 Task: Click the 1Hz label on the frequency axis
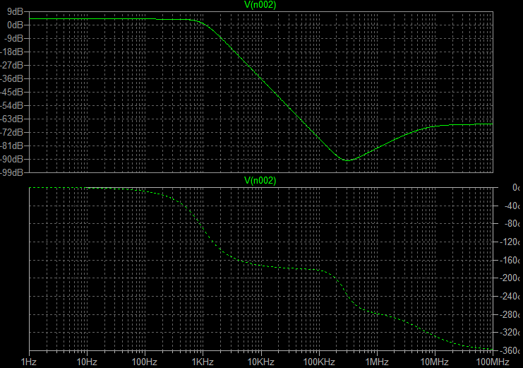[x=29, y=362]
